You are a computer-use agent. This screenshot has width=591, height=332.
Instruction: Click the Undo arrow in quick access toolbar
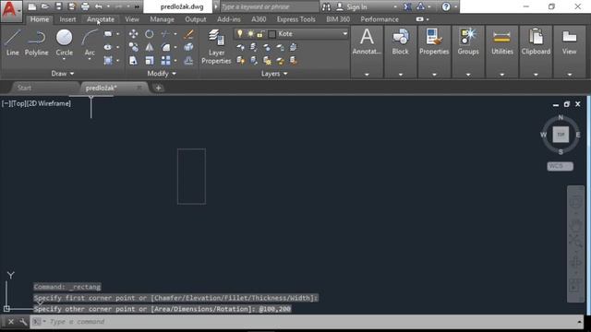coord(99,6)
